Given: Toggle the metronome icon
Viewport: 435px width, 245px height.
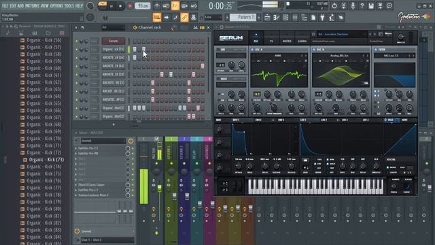Looking at the screenshot, I should tap(157, 6).
